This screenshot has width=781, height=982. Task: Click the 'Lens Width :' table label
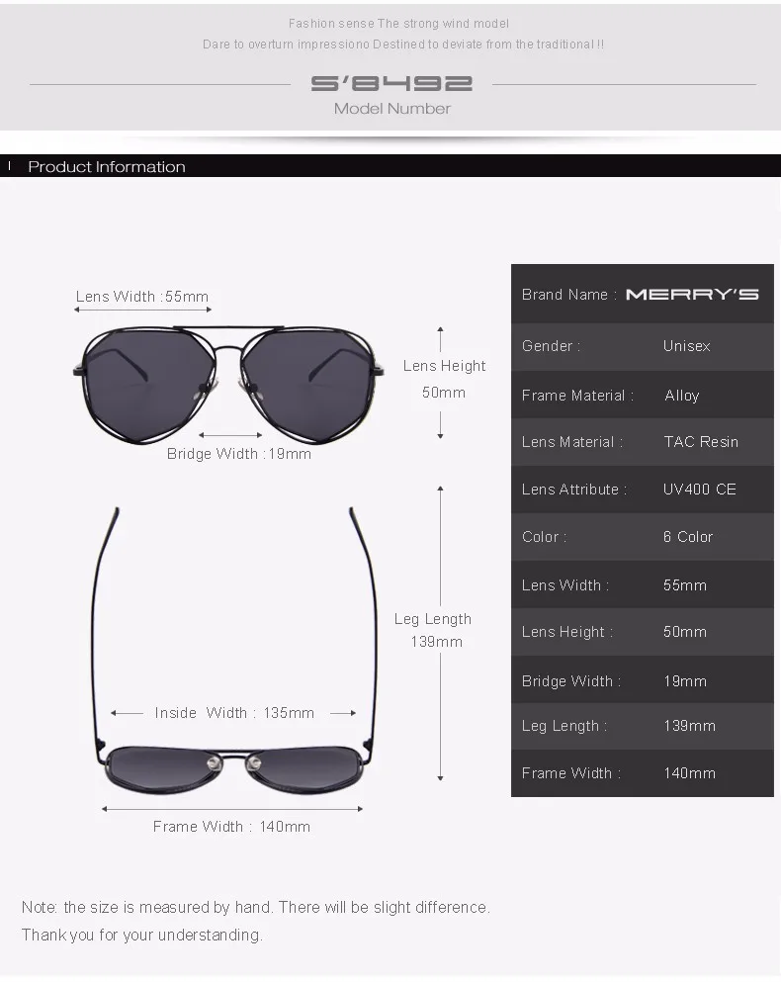[x=564, y=584]
